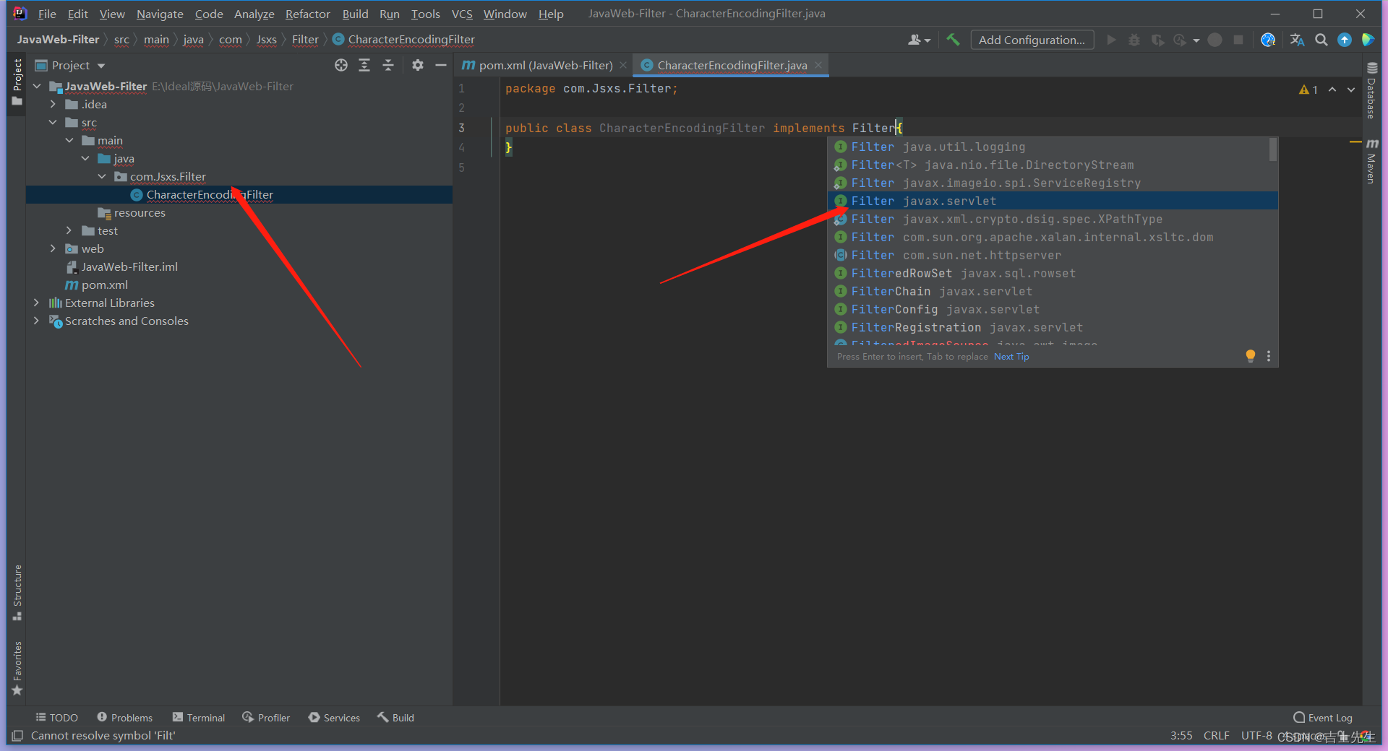Click the Next Tip link
This screenshot has height=751, width=1388.
point(1011,357)
